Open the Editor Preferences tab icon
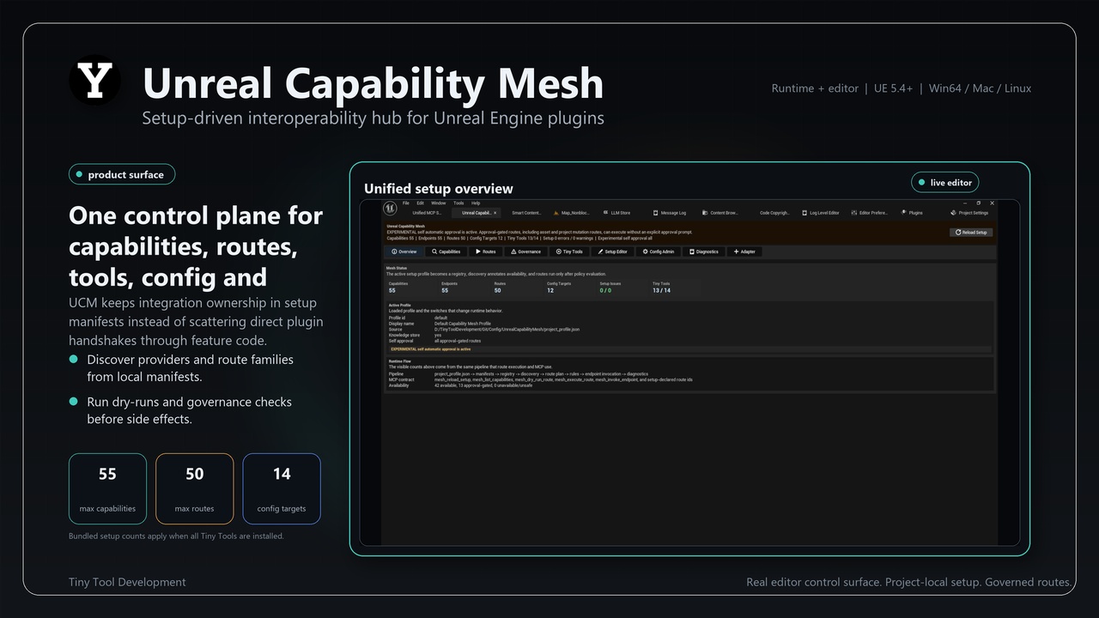Screen dimensions: 1099x618 (854, 213)
